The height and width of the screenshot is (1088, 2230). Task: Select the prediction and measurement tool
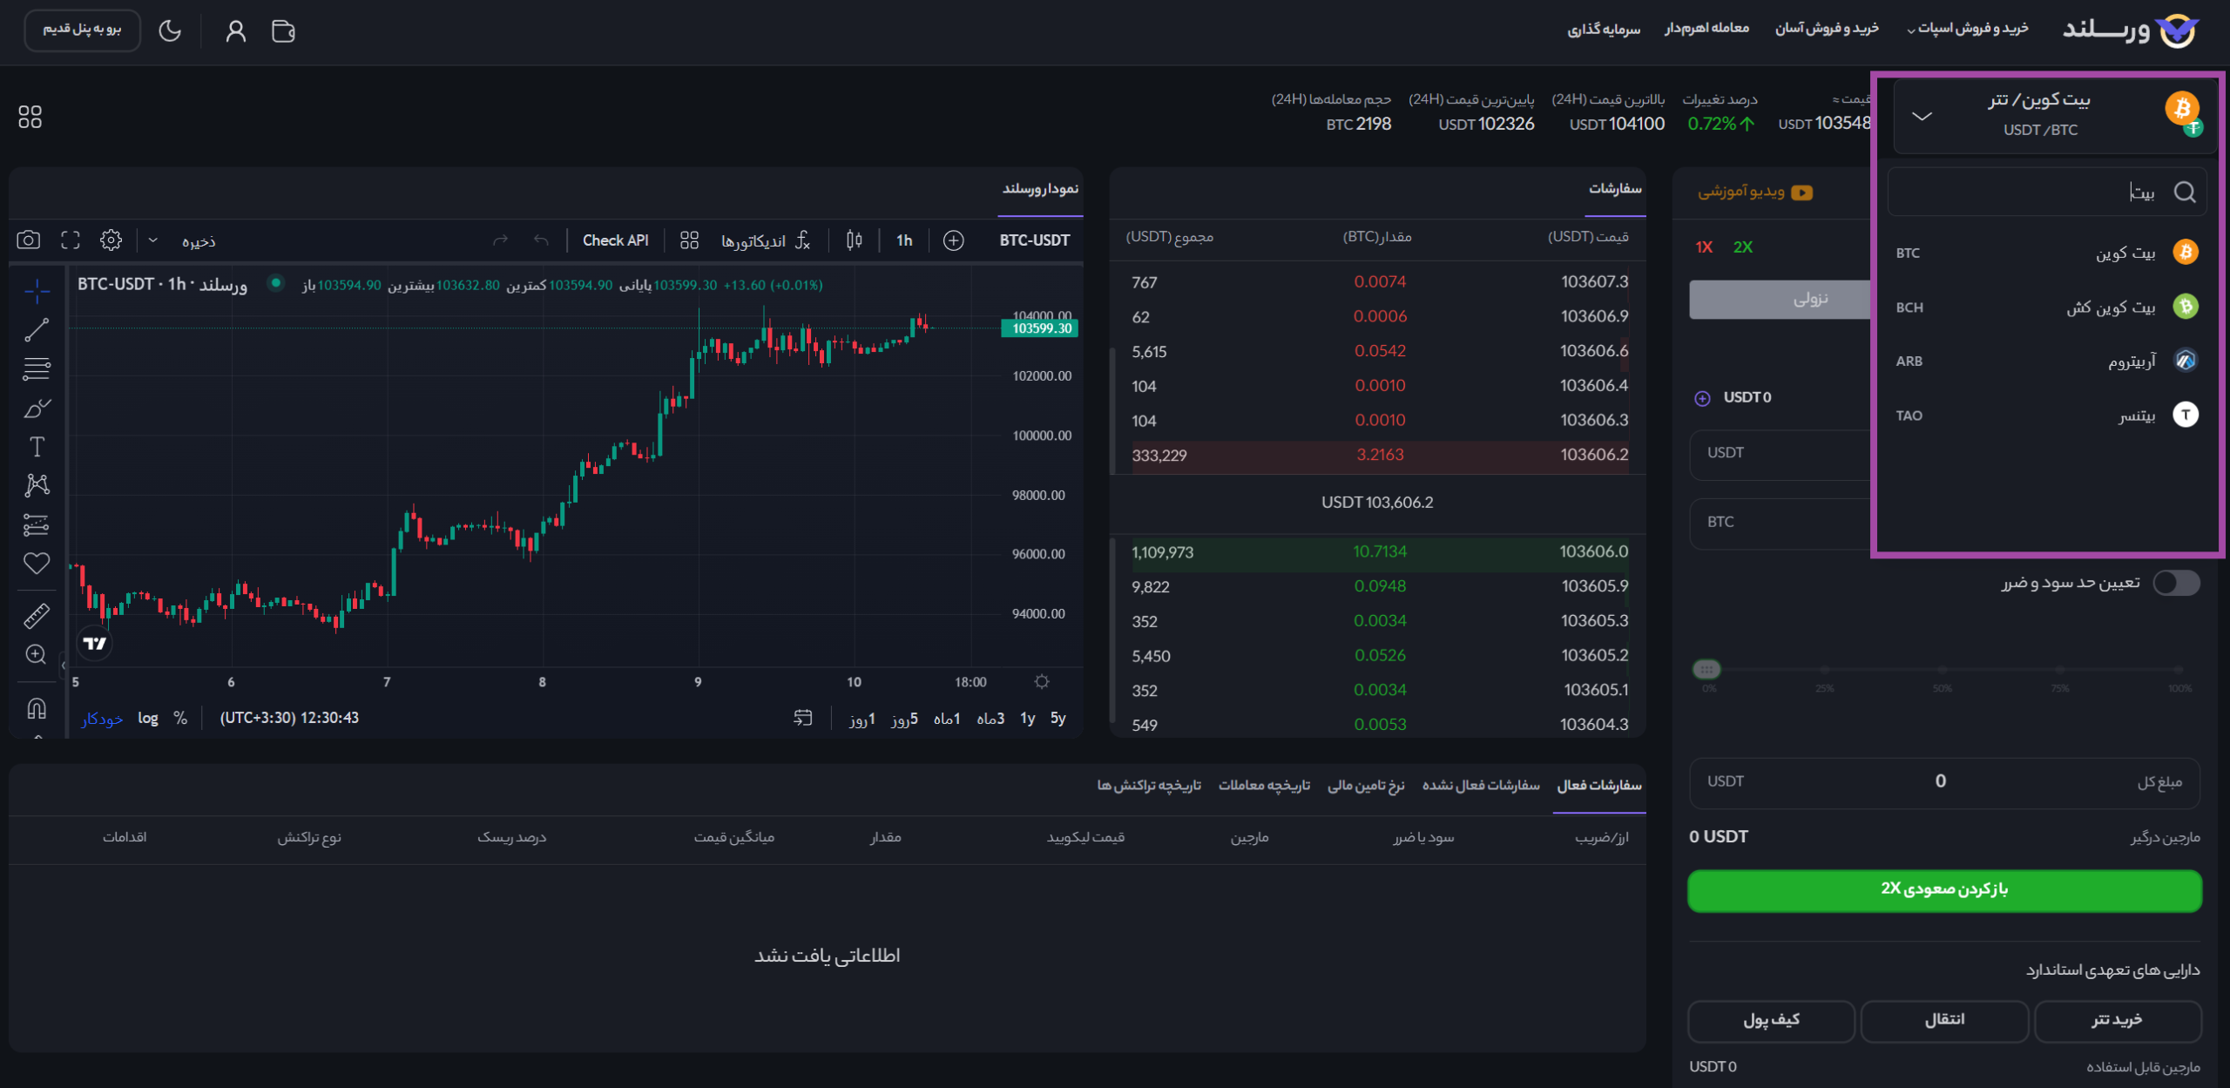pyautogui.click(x=37, y=524)
